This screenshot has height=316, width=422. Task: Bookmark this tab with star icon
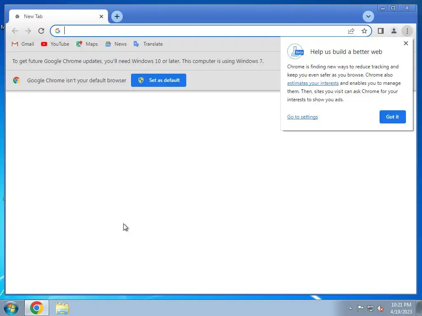click(x=364, y=31)
